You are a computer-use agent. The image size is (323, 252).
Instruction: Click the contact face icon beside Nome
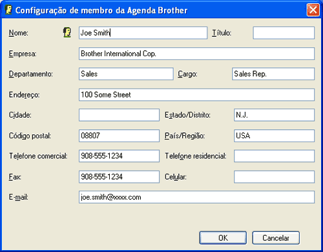(x=67, y=33)
